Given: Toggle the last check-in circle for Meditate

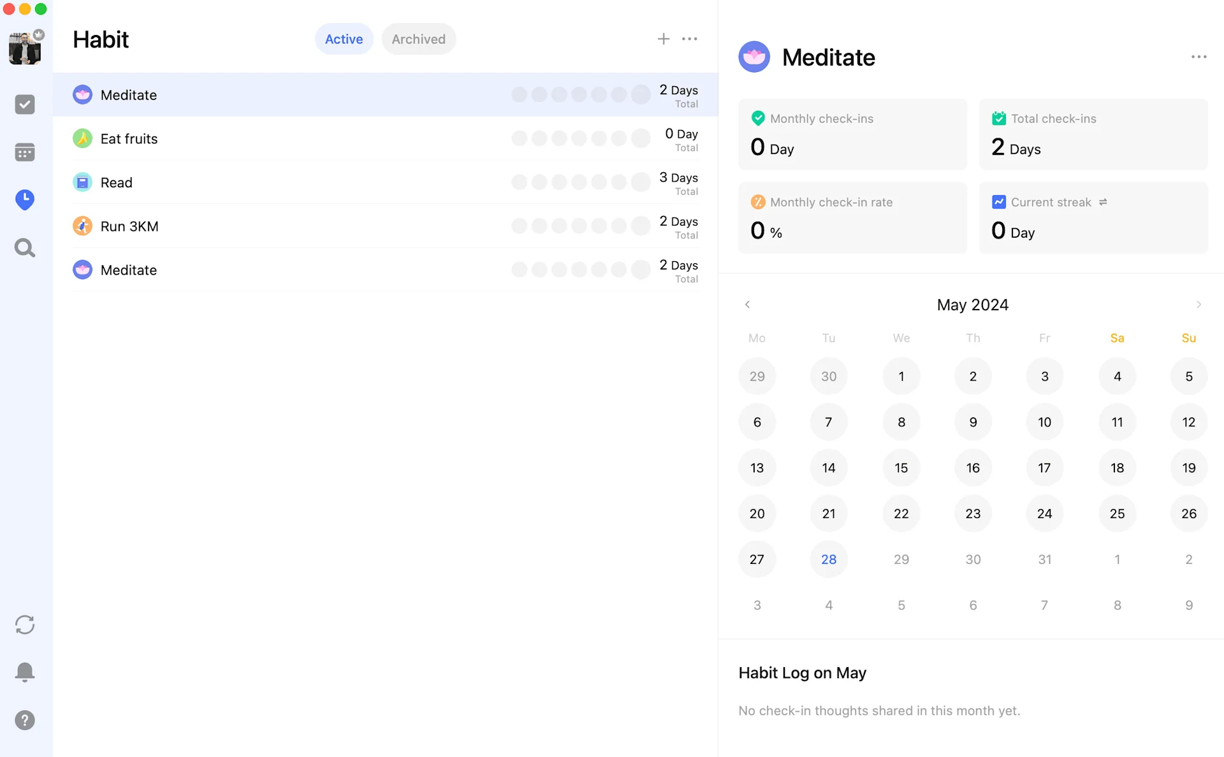Looking at the screenshot, I should tap(640, 94).
